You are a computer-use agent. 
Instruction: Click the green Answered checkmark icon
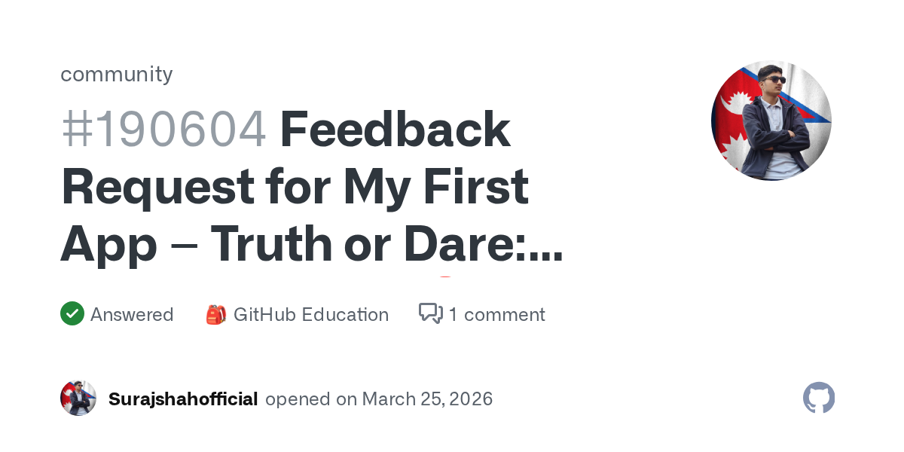tap(72, 313)
